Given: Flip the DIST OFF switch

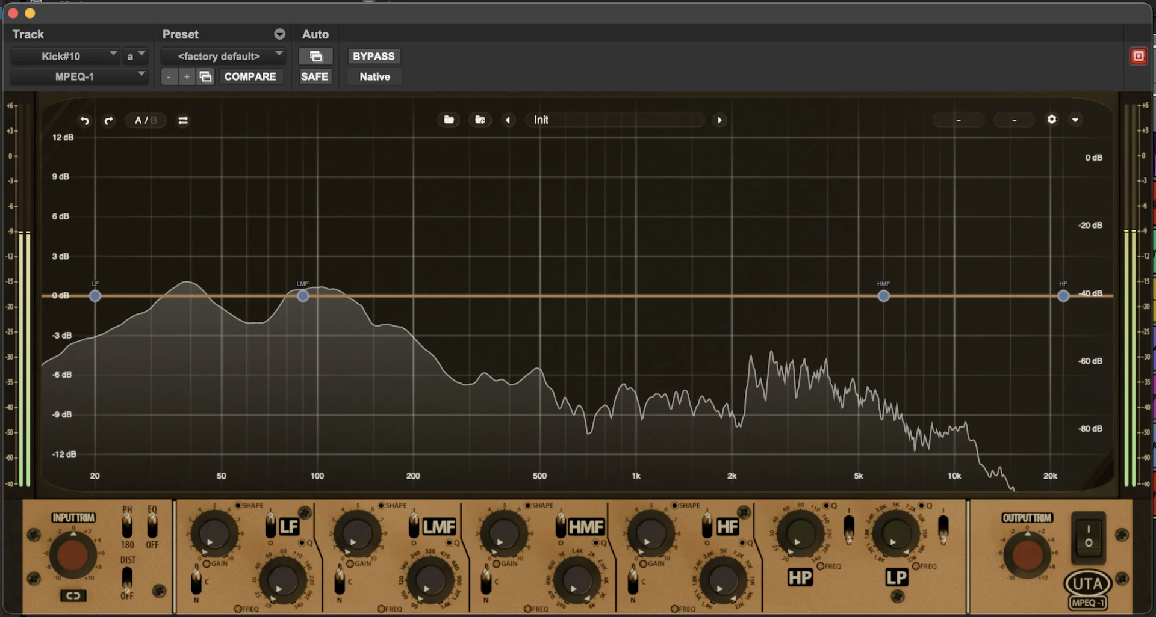Looking at the screenshot, I should coord(127,579).
